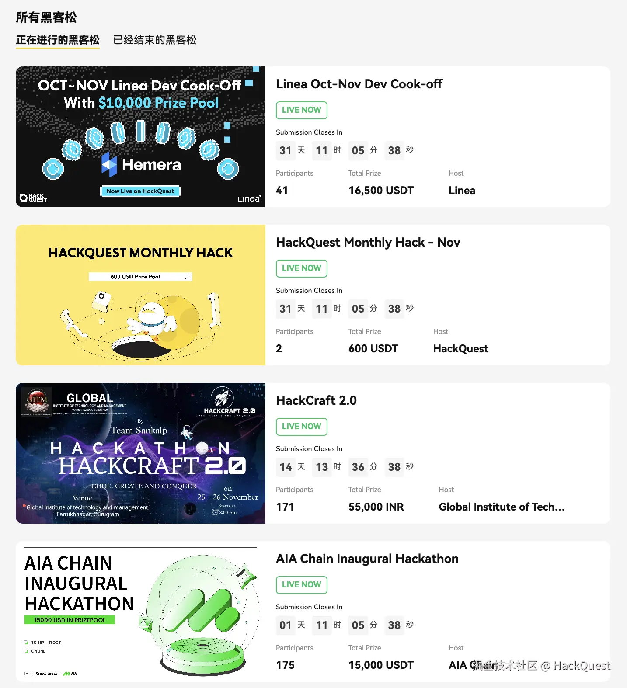627x688 pixels.
Task: Open AIA Chain Inaugural Hackathon banner
Action: click(140, 612)
